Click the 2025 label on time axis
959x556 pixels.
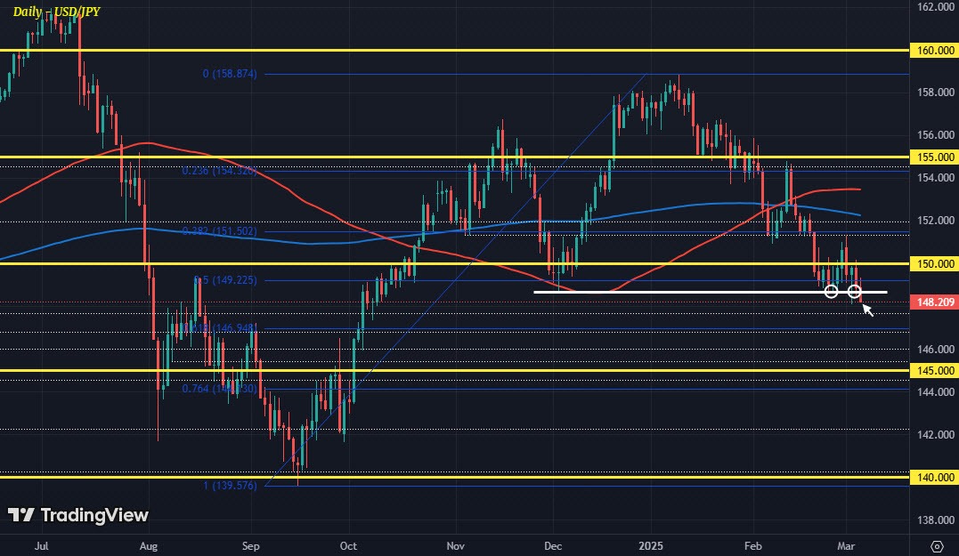[651, 545]
